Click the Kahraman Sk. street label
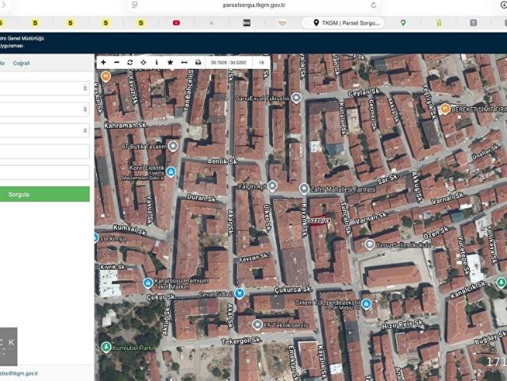The height and width of the screenshot is (381, 507). (x=126, y=125)
